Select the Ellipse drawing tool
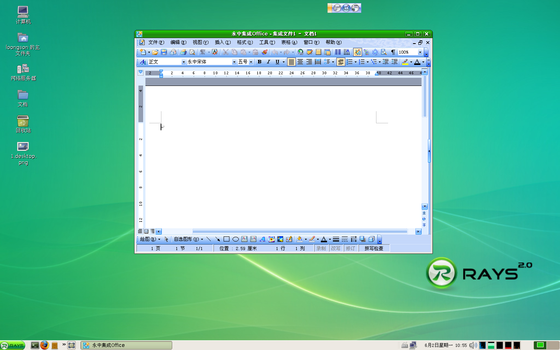Viewport: 560px width, 350px height. tap(235, 239)
